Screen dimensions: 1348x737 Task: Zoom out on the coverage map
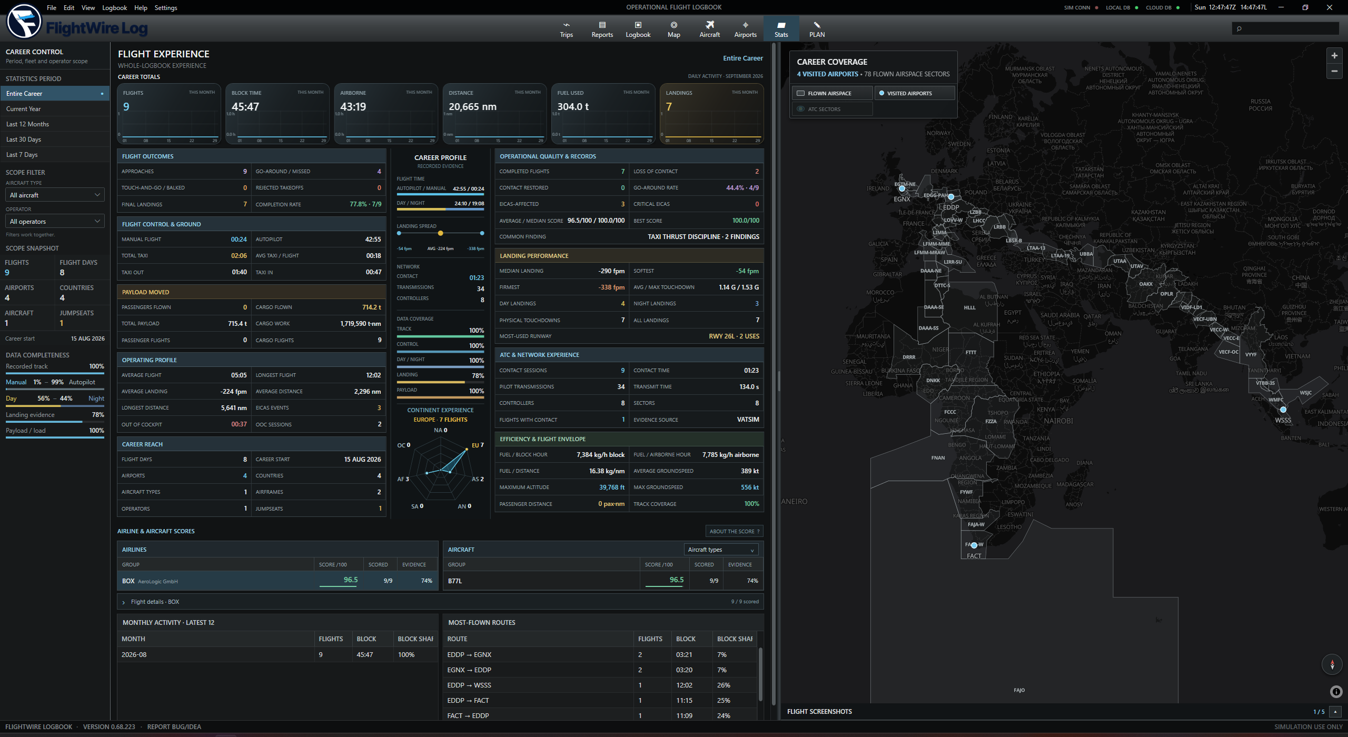click(1334, 71)
